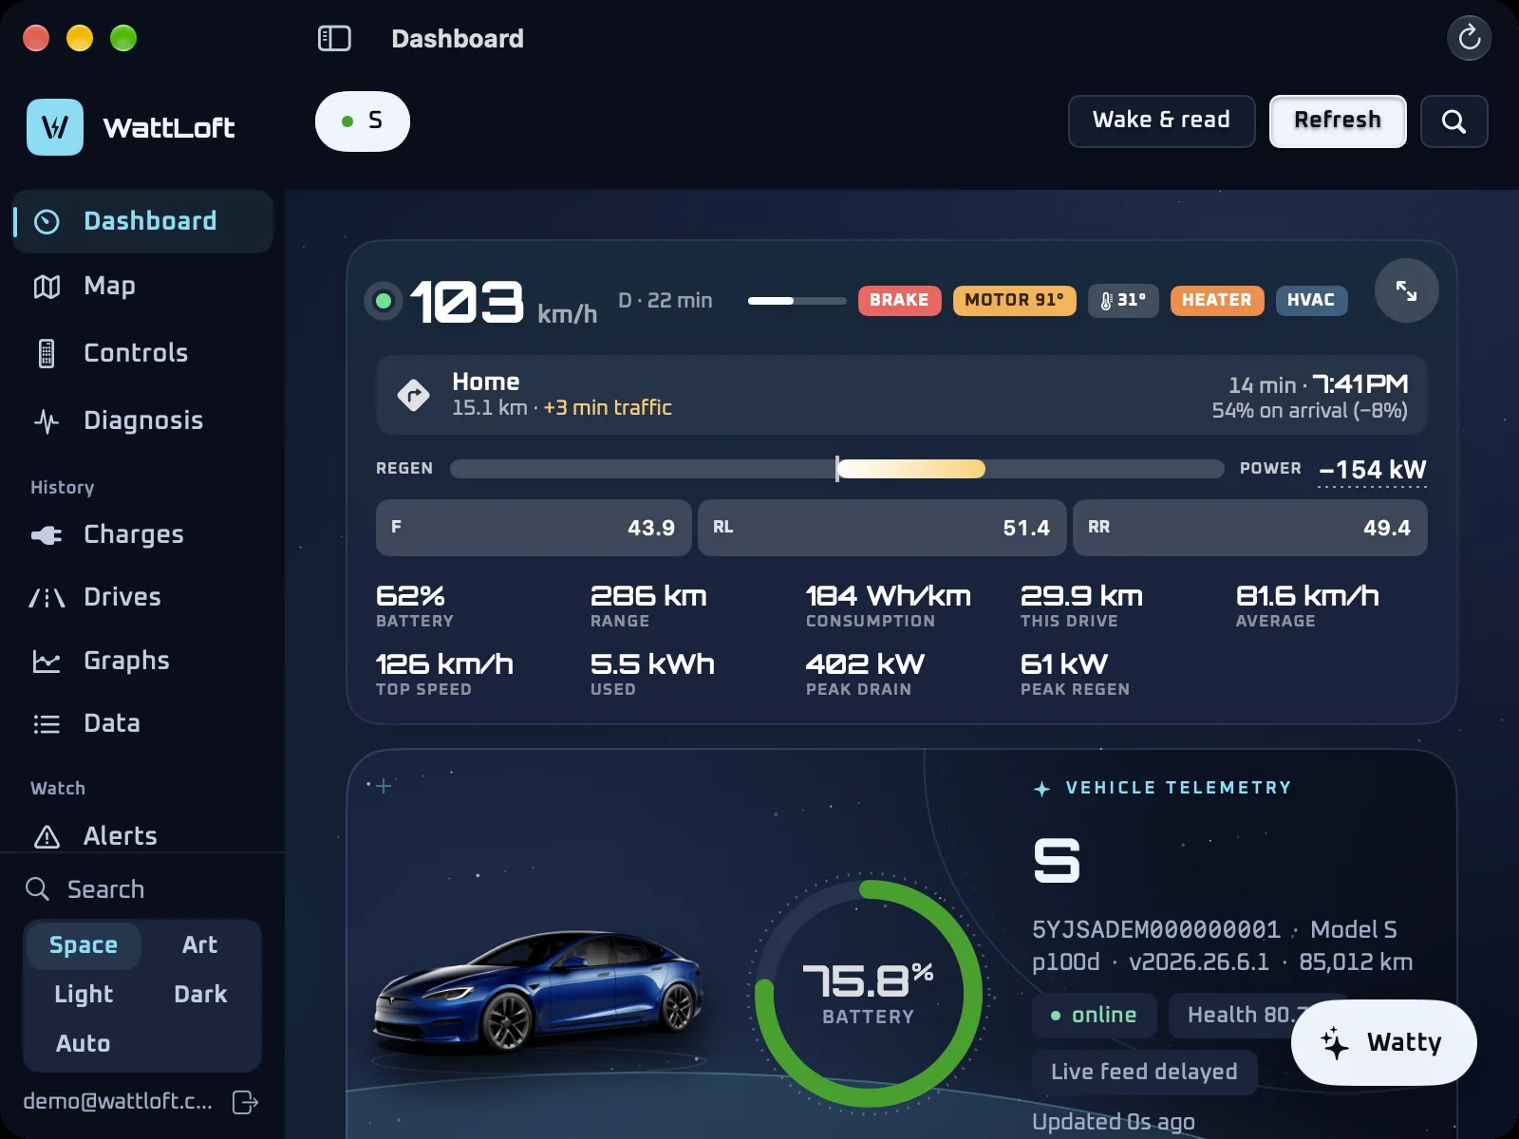Select the Space theme option

tap(84, 945)
